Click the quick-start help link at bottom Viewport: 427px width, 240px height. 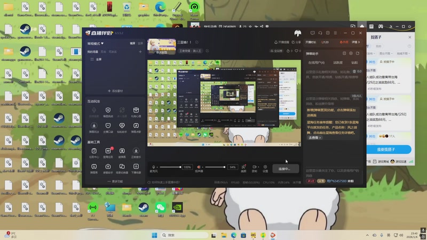click(164, 182)
